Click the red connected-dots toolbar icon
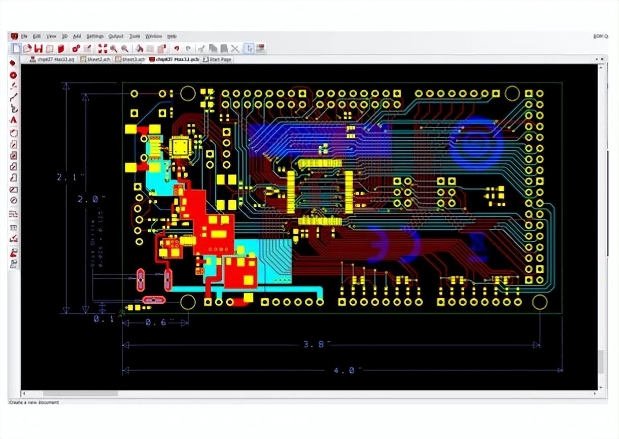Viewport: 619px width, 439px height. click(76, 49)
